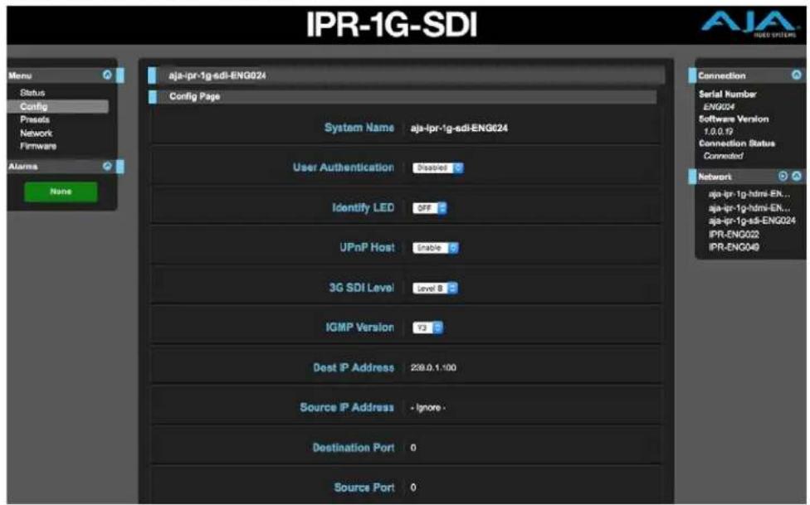
Task: Select the Config menu item
Action: point(58,106)
